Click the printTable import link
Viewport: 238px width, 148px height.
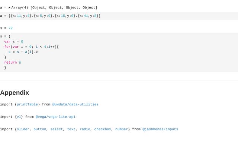click(x=27, y=104)
